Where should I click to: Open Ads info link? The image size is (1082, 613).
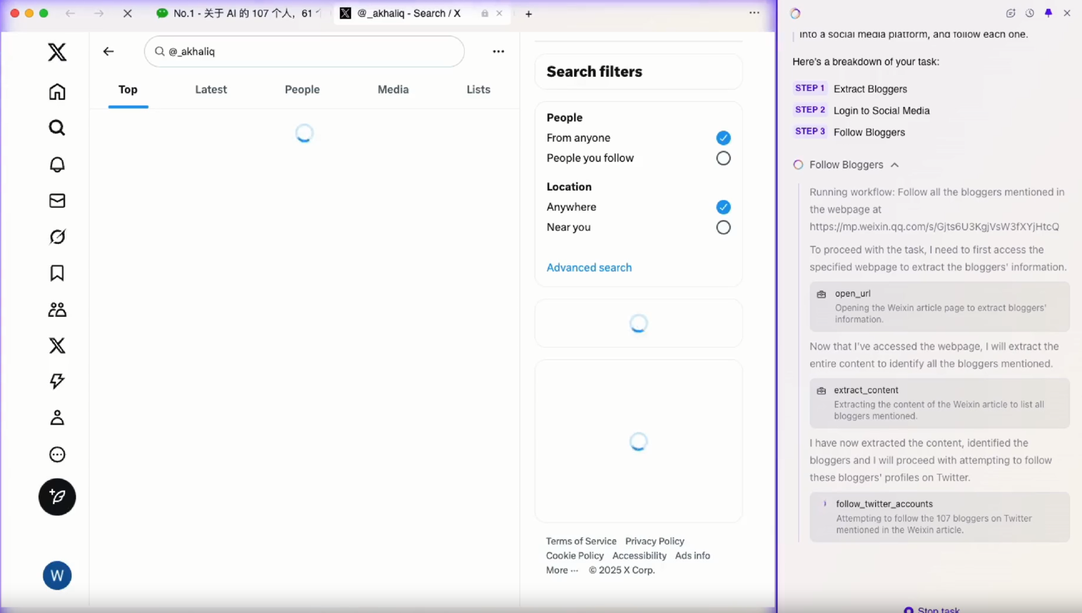point(693,556)
